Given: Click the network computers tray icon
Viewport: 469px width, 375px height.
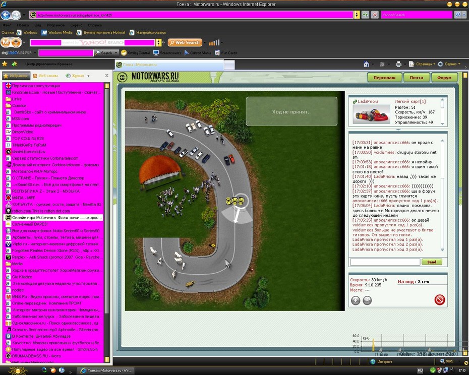Looking at the screenshot, I should 446,370.
